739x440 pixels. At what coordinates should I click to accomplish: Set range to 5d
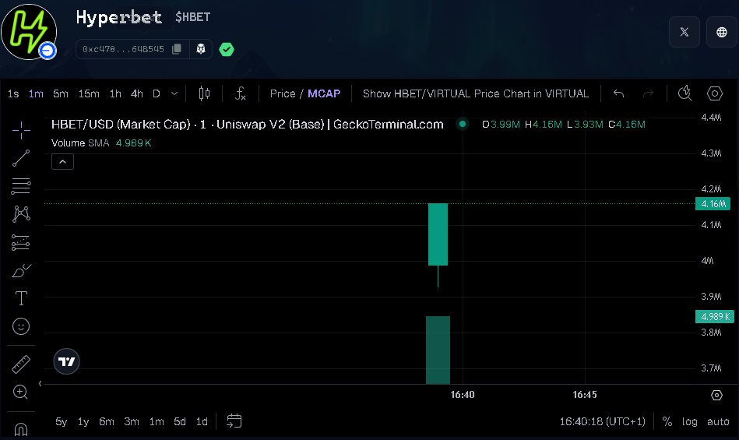click(x=180, y=421)
